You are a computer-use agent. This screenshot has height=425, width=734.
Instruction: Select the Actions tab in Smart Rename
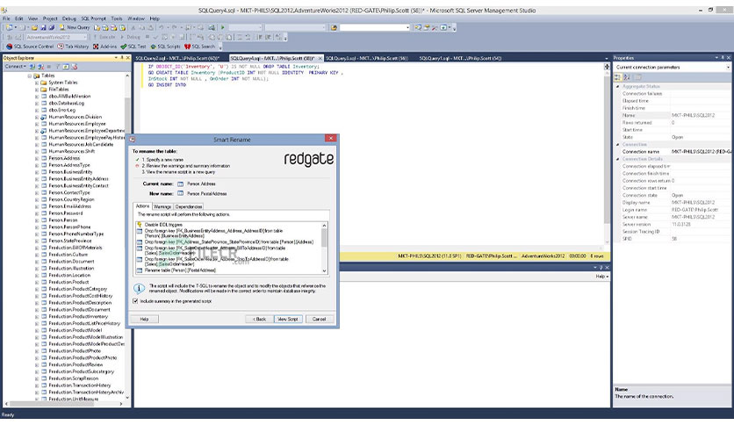pyautogui.click(x=142, y=206)
